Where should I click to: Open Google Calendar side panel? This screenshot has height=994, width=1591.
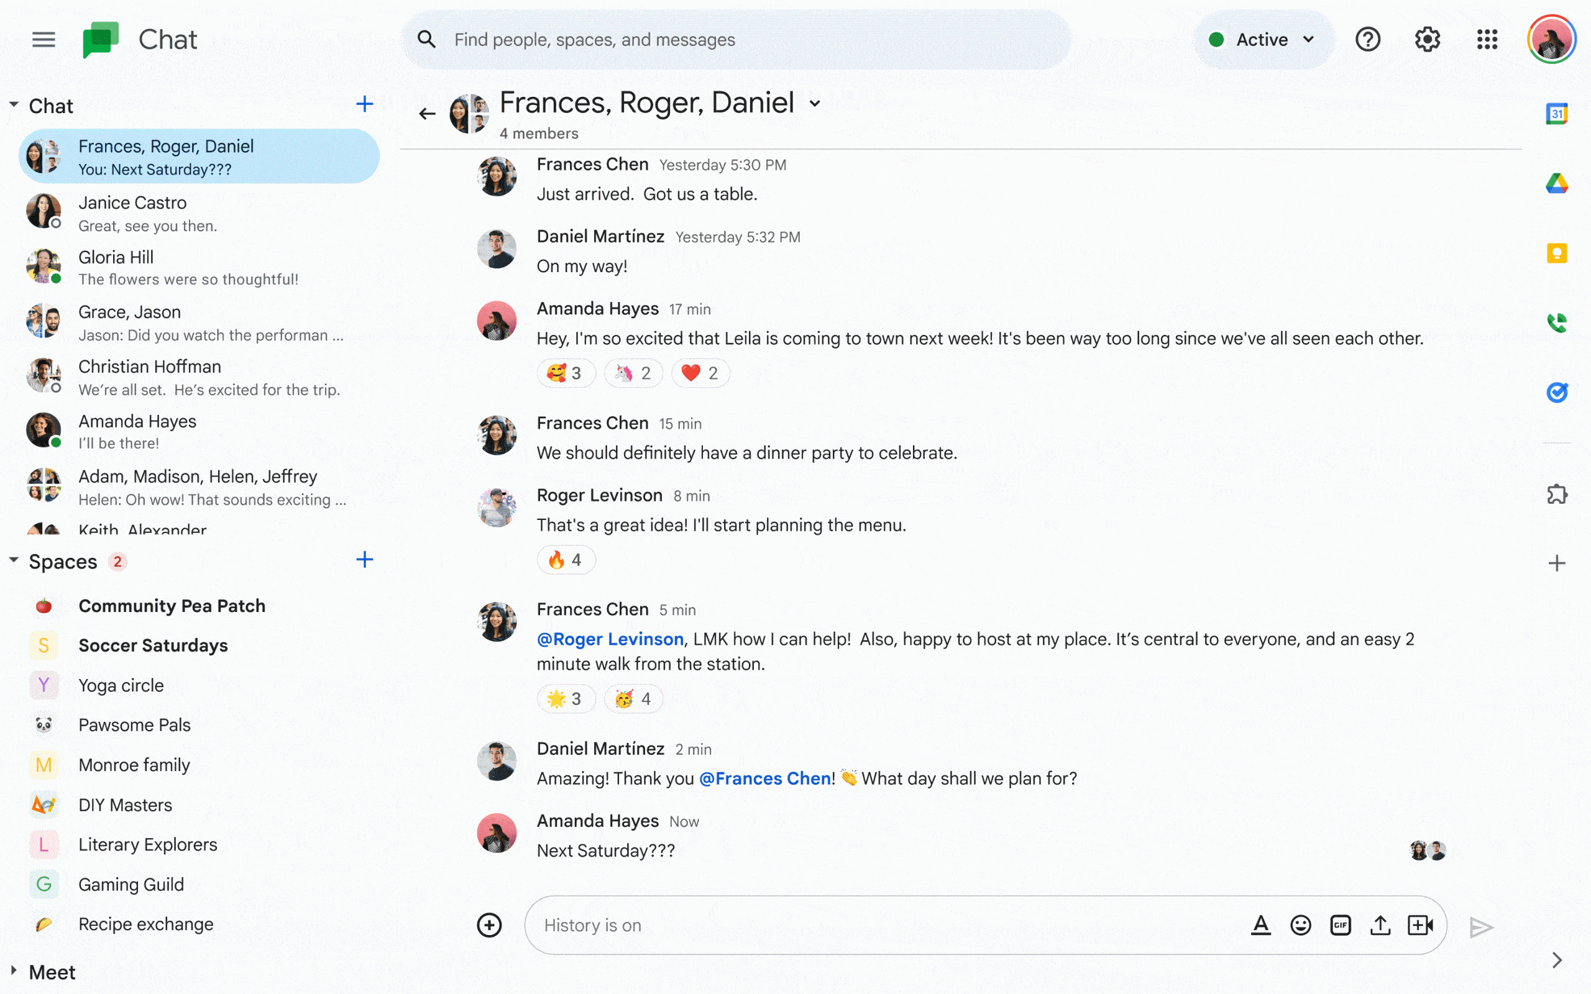[x=1556, y=114]
